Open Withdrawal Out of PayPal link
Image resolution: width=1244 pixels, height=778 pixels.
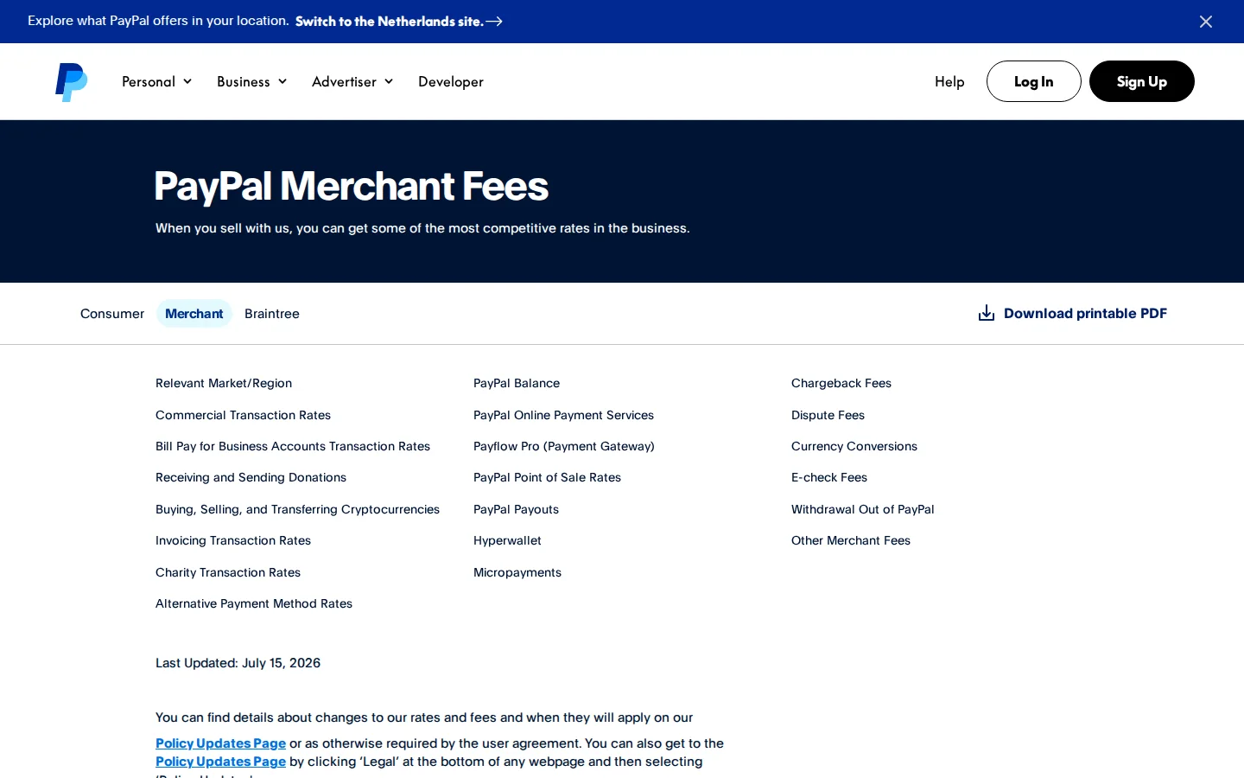pos(863,509)
